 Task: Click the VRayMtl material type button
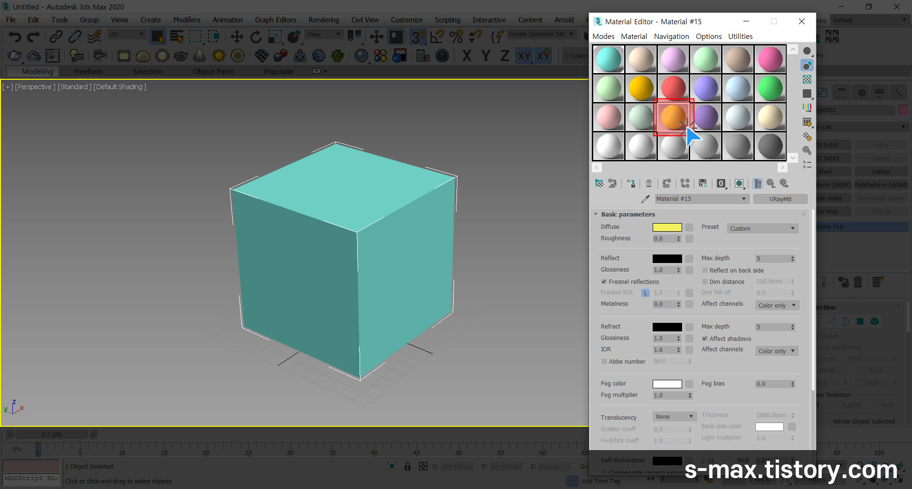[780, 199]
